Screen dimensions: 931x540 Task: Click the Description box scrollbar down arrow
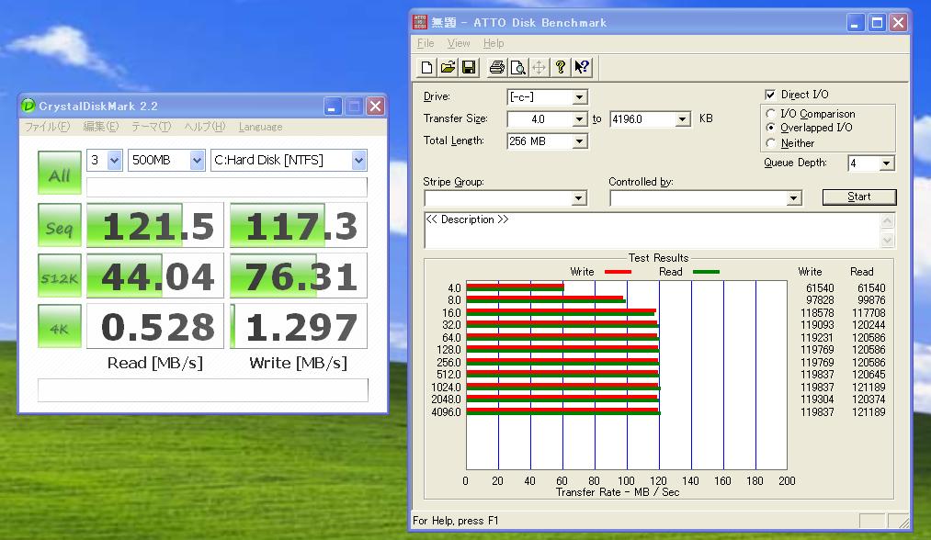(x=887, y=241)
